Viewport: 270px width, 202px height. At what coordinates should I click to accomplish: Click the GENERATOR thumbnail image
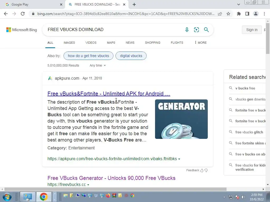[x=181, y=119]
